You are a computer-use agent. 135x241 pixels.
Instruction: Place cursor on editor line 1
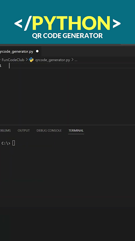72,66
